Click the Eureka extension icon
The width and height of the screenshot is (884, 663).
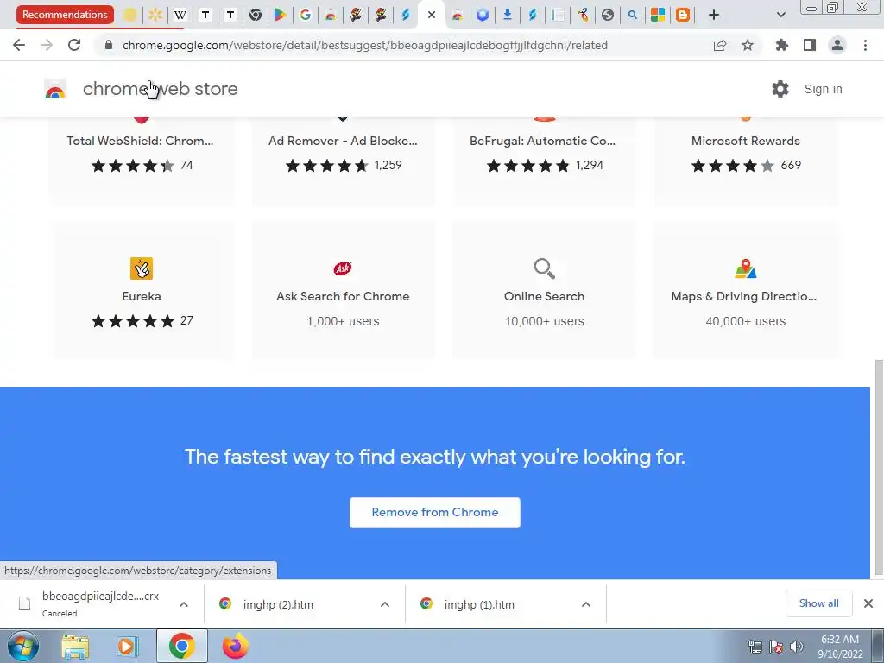coord(142,268)
